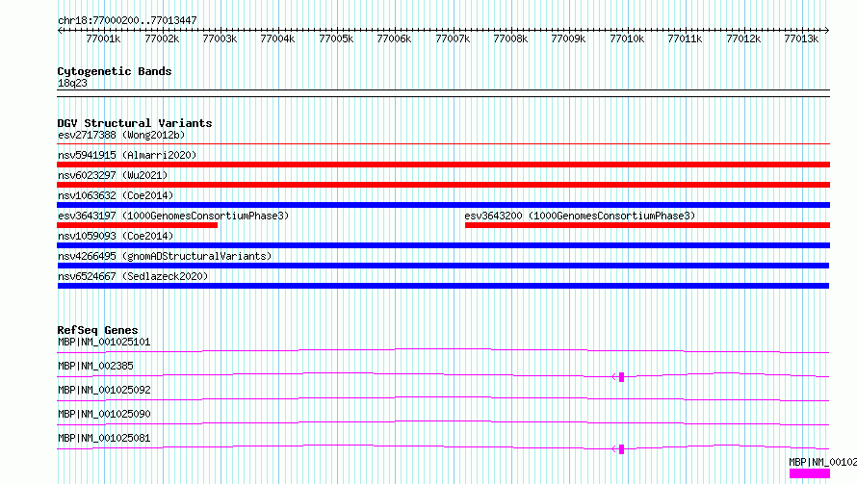Viewport: 857px width, 484px height.
Task: Click the 77012k ruler tick label
Action: point(743,38)
